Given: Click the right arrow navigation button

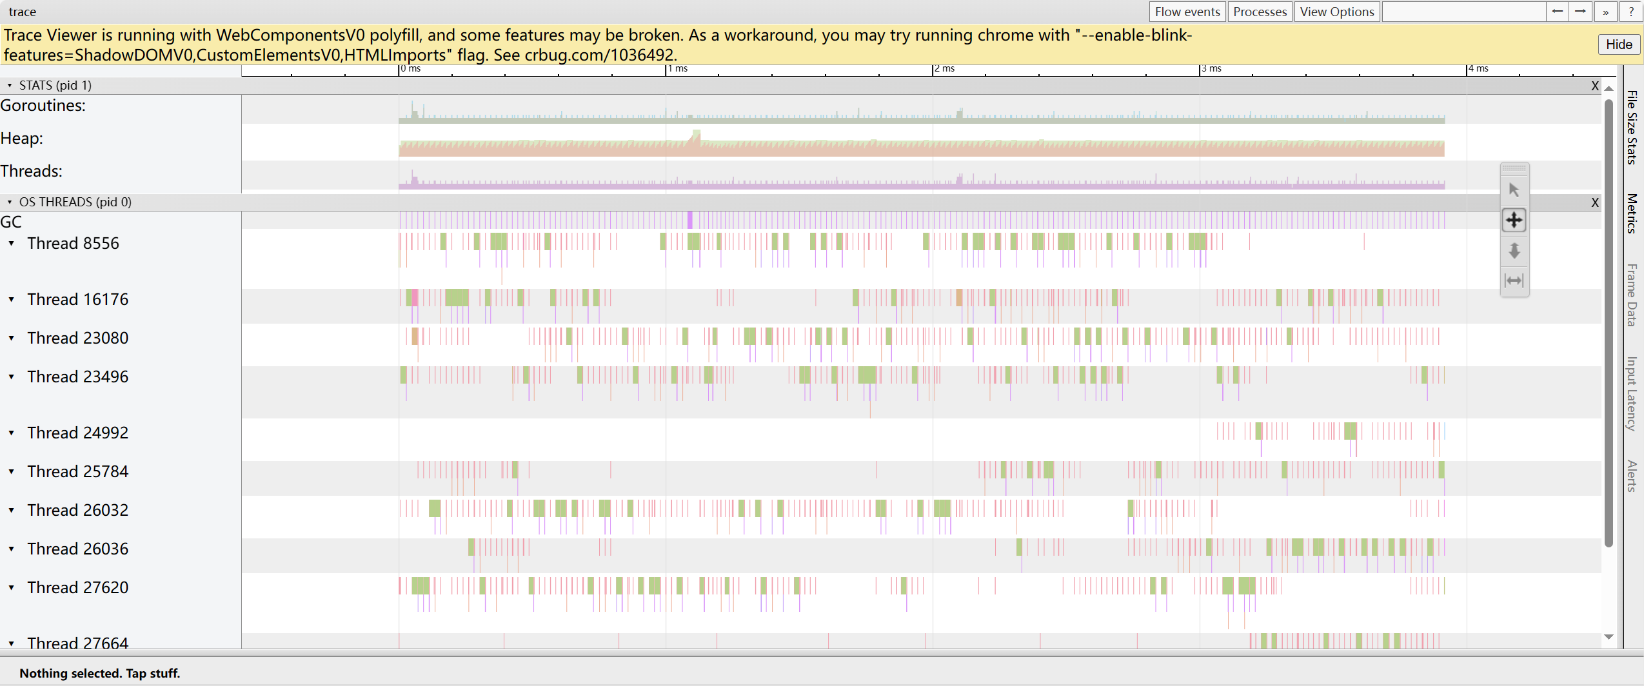Looking at the screenshot, I should [1580, 12].
